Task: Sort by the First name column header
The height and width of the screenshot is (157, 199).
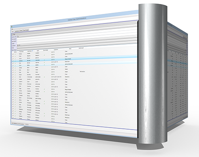Action: [x=21, y=52]
